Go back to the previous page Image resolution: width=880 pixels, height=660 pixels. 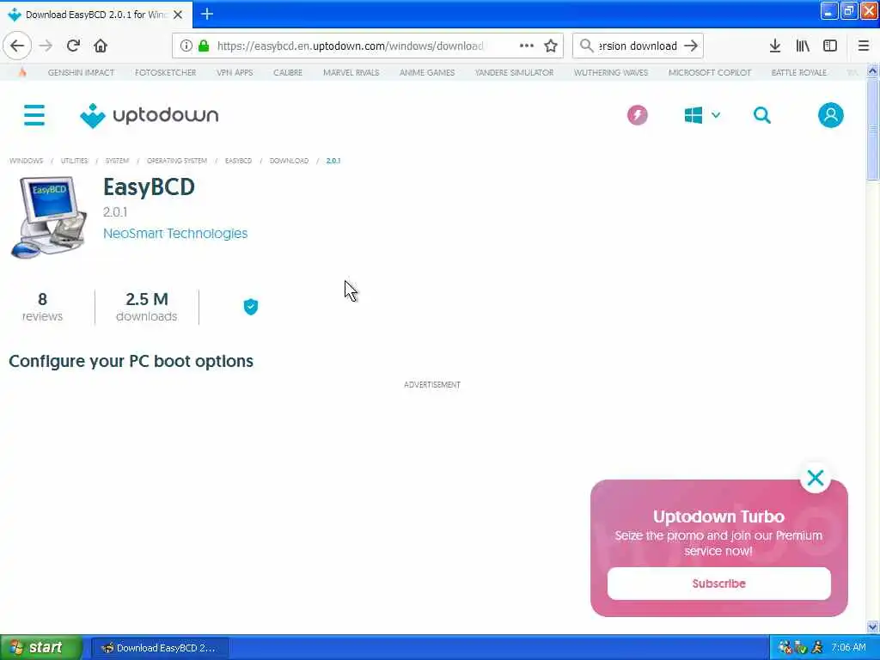[x=17, y=46]
